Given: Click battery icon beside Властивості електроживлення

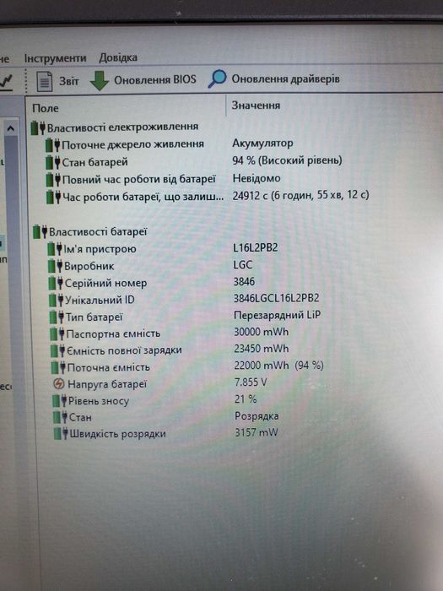Looking at the screenshot, I should click(x=38, y=128).
